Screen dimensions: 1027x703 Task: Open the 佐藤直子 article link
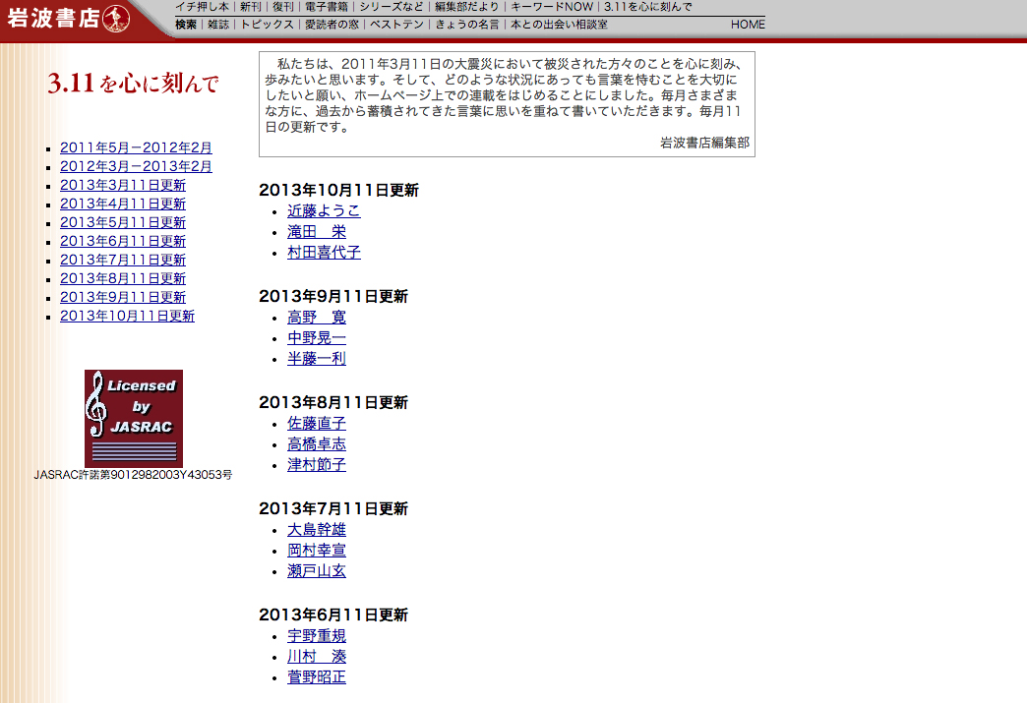pos(317,423)
